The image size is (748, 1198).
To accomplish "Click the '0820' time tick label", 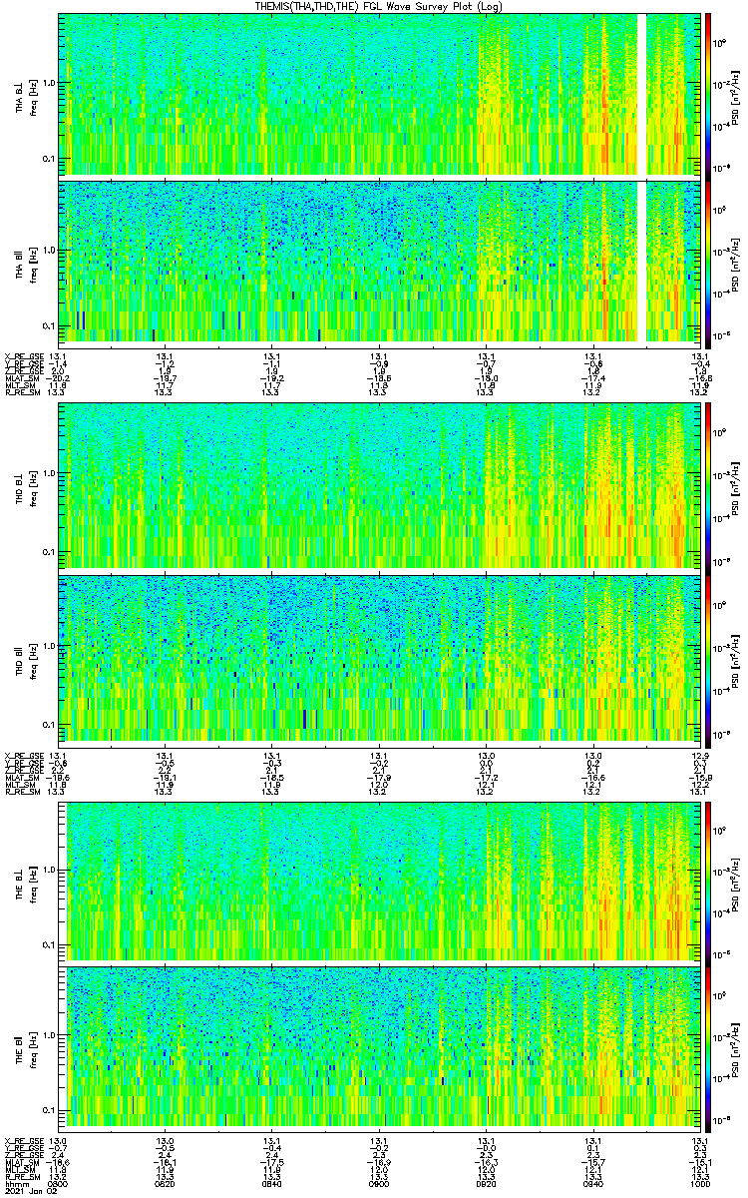I will click(166, 1184).
